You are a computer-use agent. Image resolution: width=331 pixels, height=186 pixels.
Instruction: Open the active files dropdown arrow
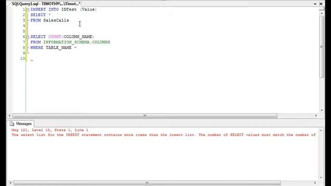315,4
